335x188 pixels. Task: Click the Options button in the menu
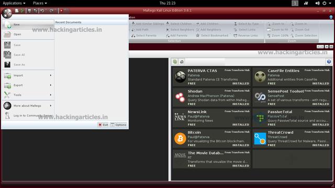coord(119,125)
